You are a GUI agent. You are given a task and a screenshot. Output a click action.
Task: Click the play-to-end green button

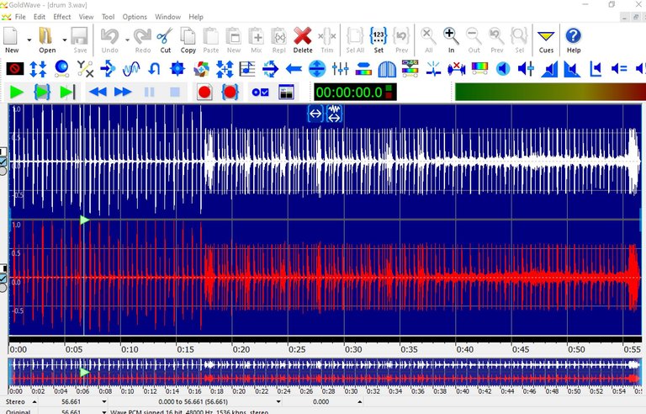[x=67, y=92]
